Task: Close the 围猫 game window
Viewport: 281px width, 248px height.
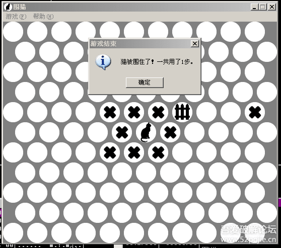Action: 272,7
